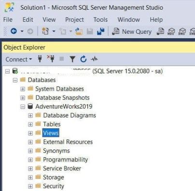The width and height of the screenshot is (195, 191).
Task: Select the Storage folder
Action: coord(54,177)
